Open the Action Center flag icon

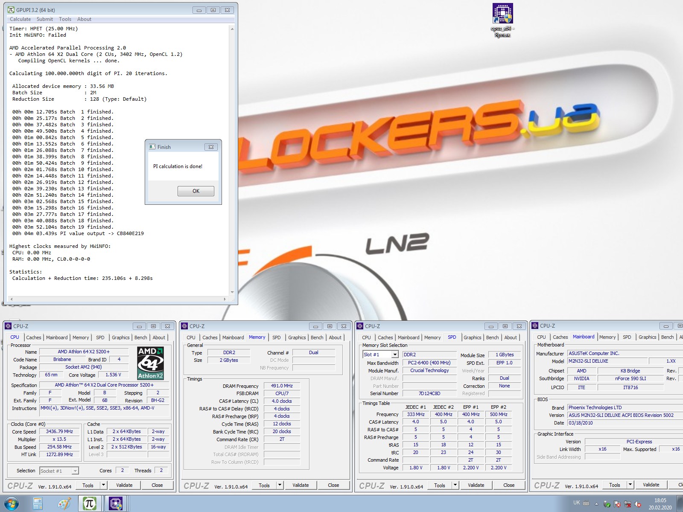pyautogui.click(x=617, y=504)
